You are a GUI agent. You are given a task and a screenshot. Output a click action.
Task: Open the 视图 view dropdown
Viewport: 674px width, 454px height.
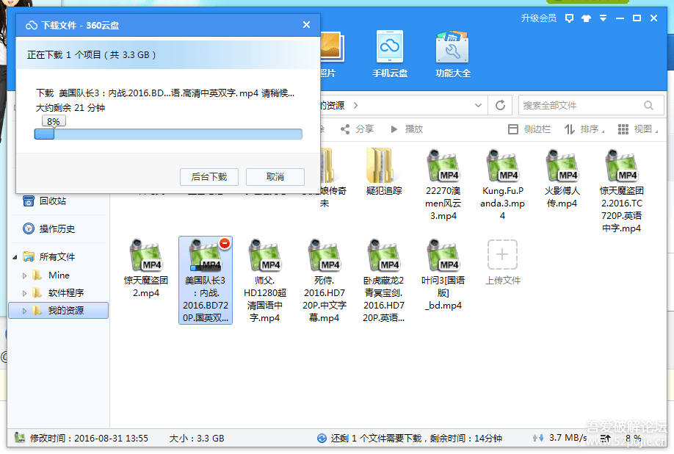point(638,129)
